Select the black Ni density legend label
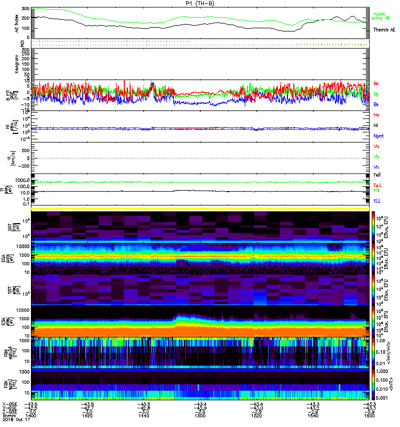This screenshot has width=400, height=427. click(375, 125)
